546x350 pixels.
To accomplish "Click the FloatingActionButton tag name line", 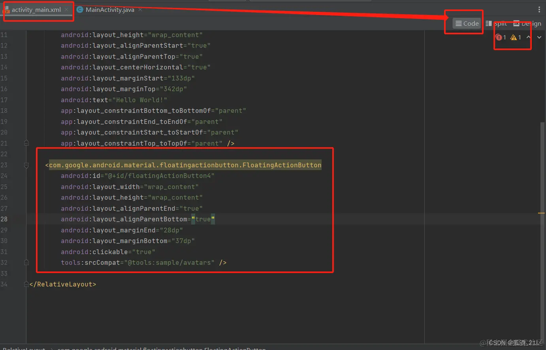I will pos(185,165).
